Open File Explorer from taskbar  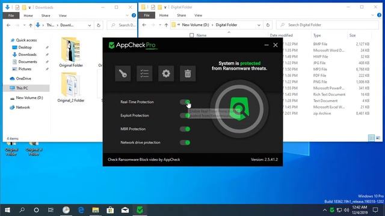click(x=96, y=210)
